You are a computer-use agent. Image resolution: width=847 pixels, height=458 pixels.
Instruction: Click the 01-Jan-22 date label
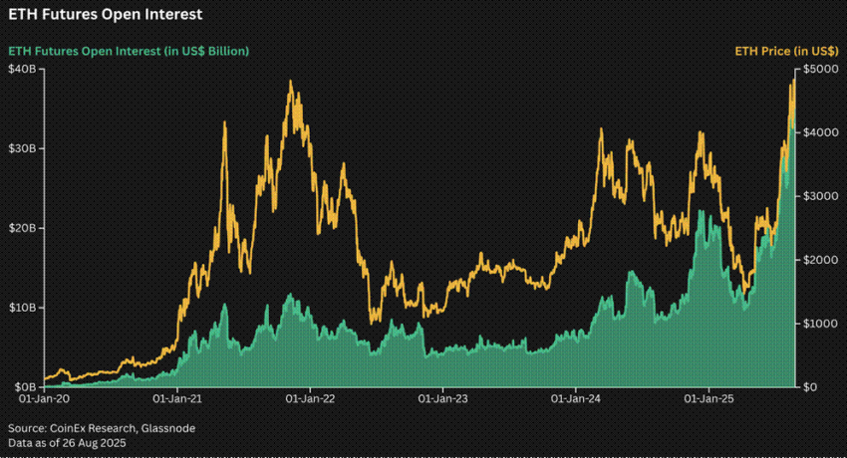(310, 399)
